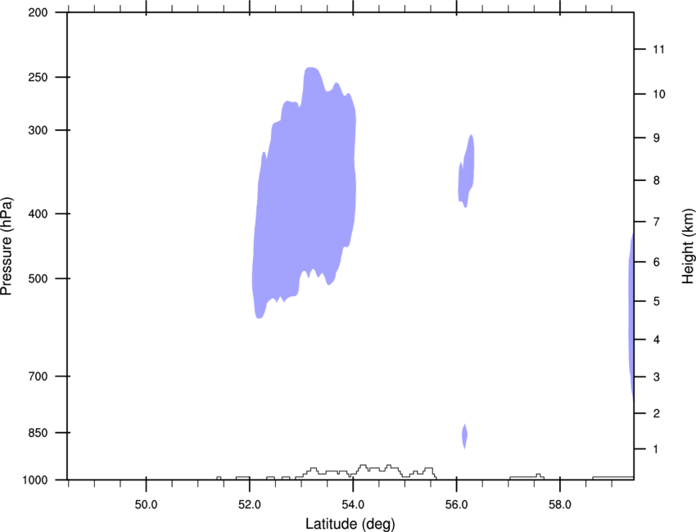The height and width of the screenshot is (532, 696).
Task: Click the 850 pressure tick label
Action: 38,433
